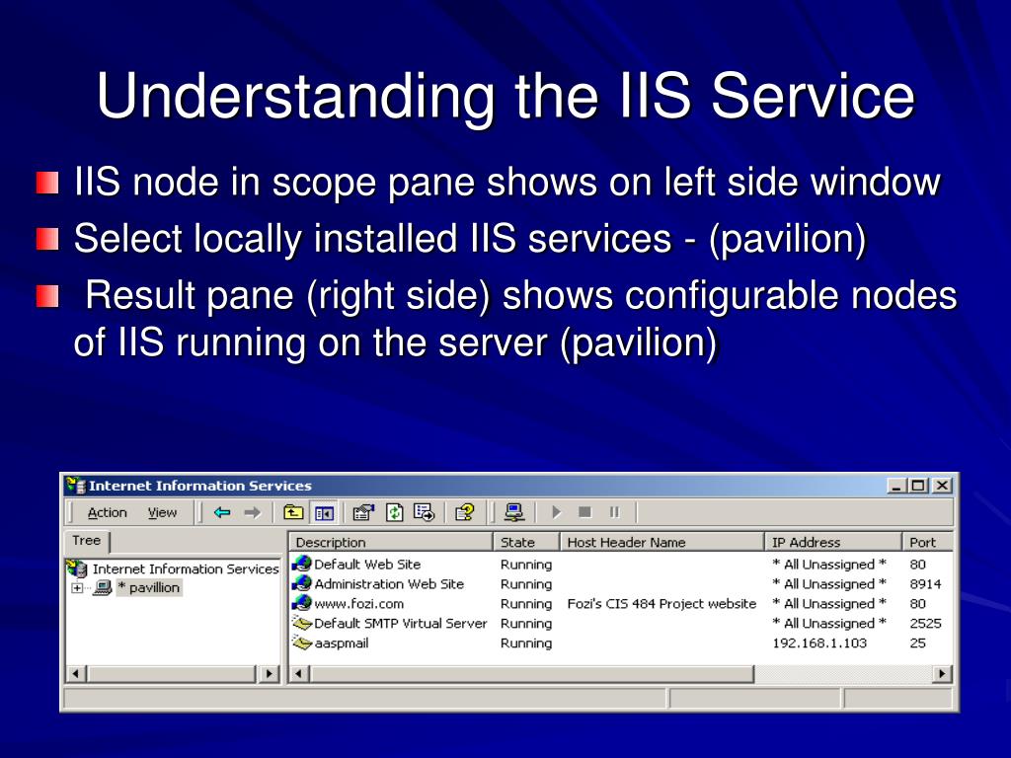Click the Refresh toolbar icon
This screenshot has width=1011, height=758.
(x=395, y=512)
